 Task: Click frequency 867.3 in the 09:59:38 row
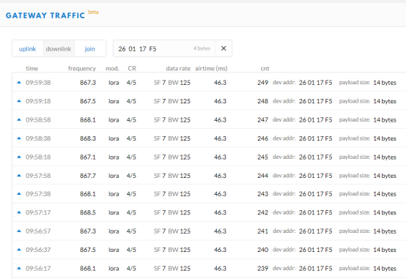(x=88, y=82)
